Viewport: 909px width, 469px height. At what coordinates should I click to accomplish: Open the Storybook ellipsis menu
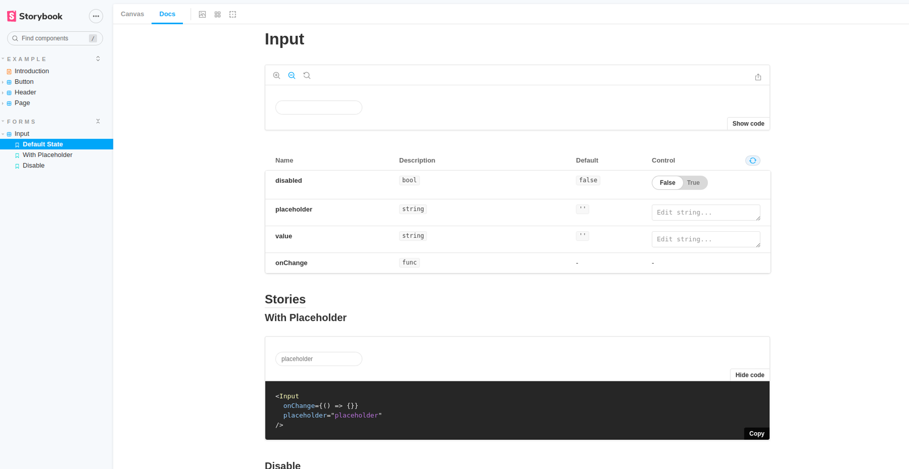(x=96, y=16)
